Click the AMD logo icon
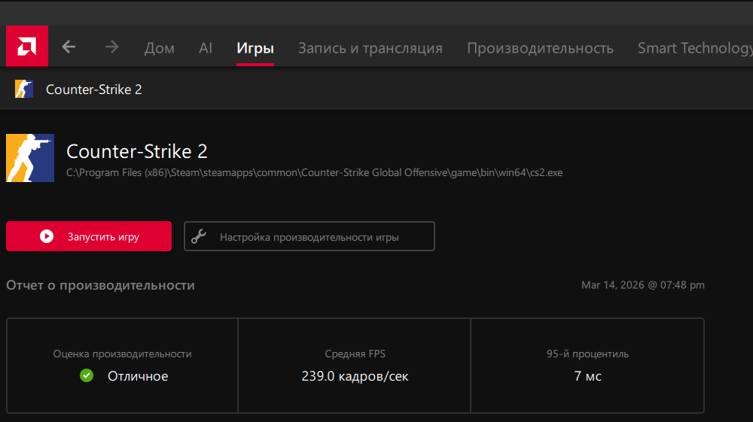 (27, 47)
